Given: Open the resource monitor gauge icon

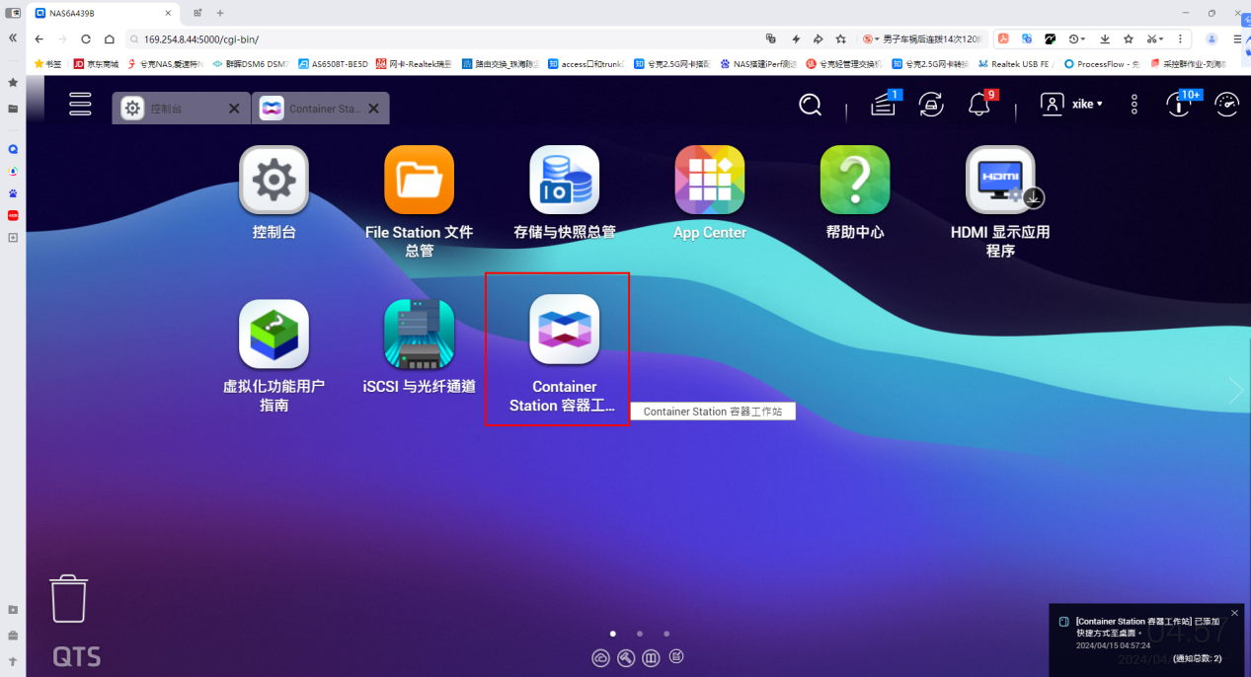Looking at the screenshot, I should pos(1226,104).
